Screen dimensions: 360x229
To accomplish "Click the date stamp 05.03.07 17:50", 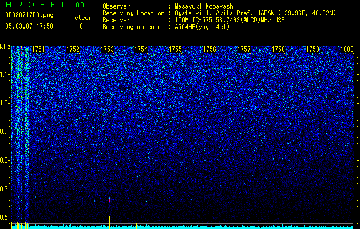I will pyautogui.click(x=29, y=26).
